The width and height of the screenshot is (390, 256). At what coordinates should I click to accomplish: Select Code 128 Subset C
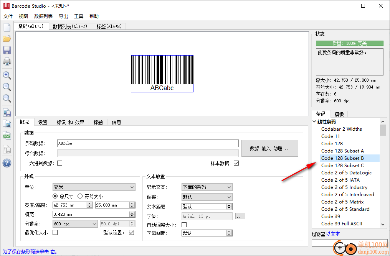[x=342, y=166]
